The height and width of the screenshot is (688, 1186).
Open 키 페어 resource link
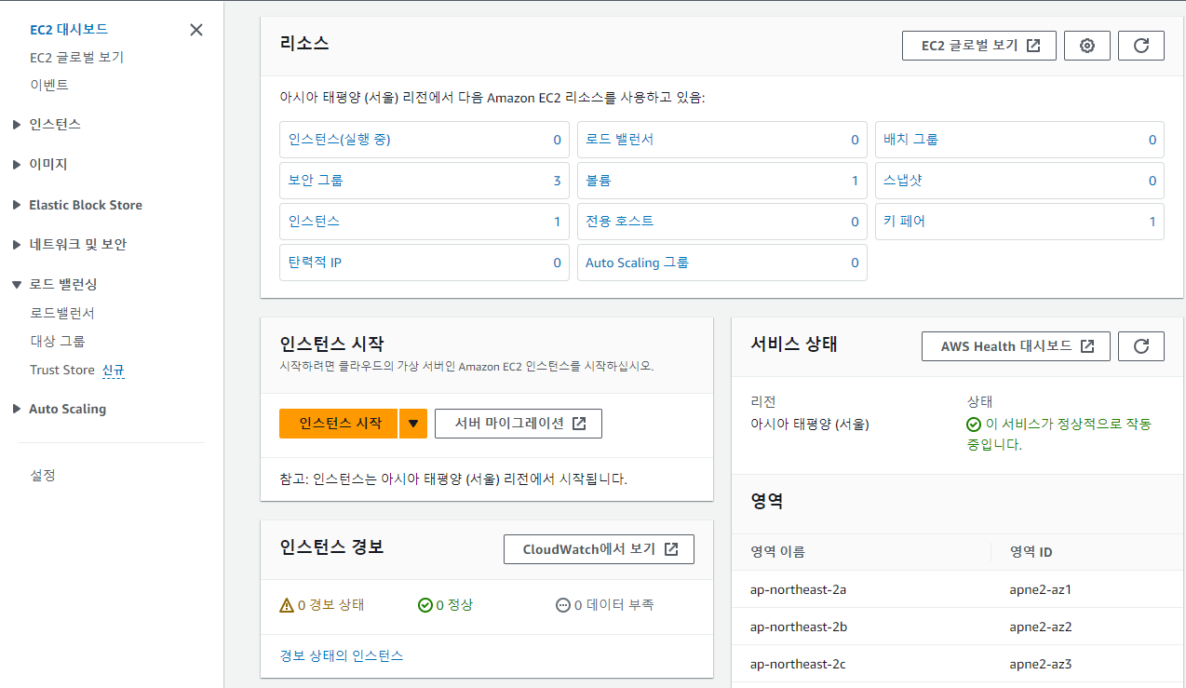click(x=904, y=222)
